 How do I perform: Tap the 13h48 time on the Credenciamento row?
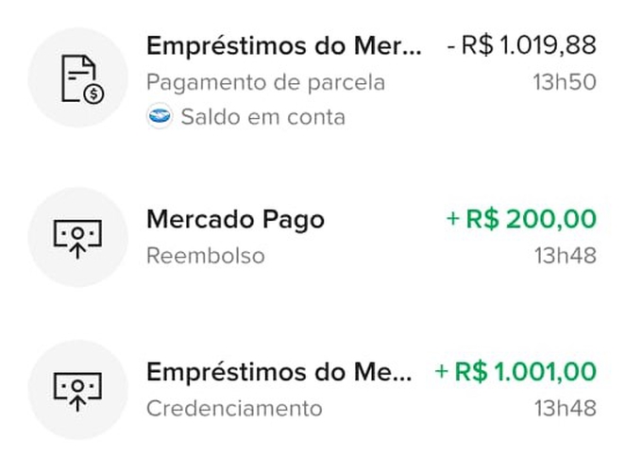point(565,409)
